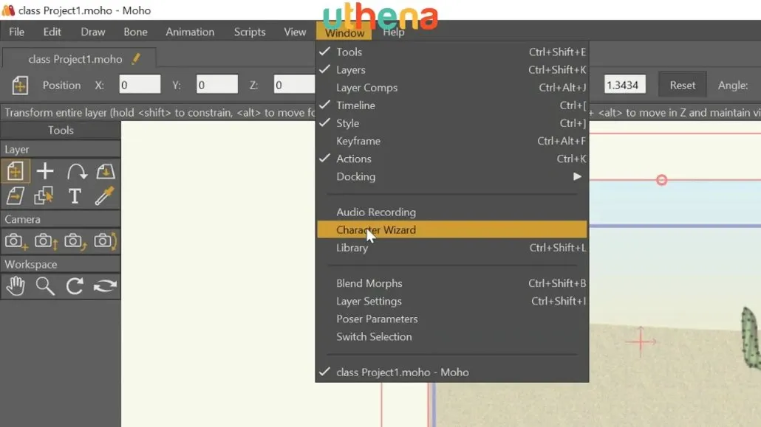761x427 pixels.
Task: Click the Moho app icon in title bar
Action: coord(8,10)
